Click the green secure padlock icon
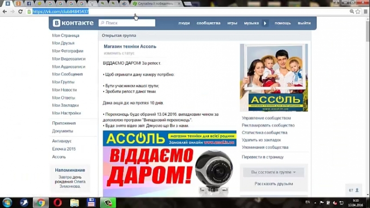Image resolution: width=370 pixels, height=208 pixels. coord(29,11)
